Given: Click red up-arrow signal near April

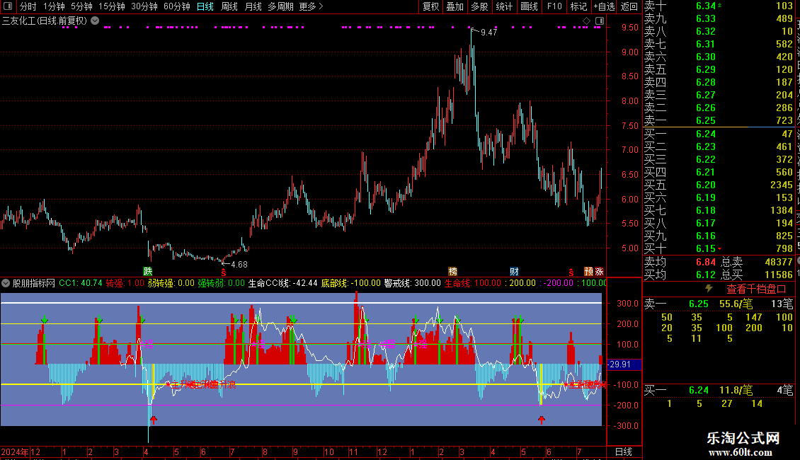Looking at the screenshot, I should pos(154,420).
